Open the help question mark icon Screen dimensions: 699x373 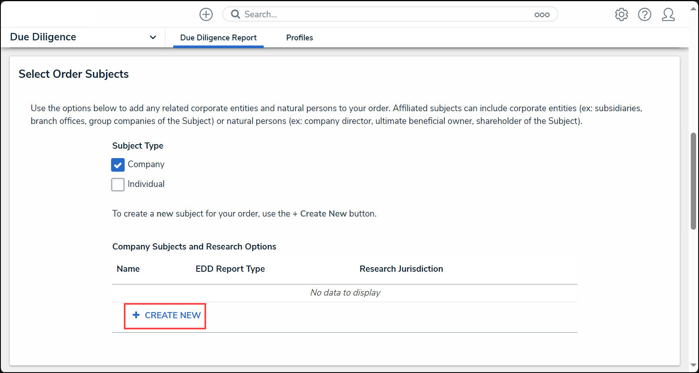(x=645, y=14)
